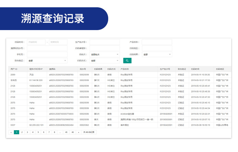Jump to page 46 in pagination

tap(73, 132)
